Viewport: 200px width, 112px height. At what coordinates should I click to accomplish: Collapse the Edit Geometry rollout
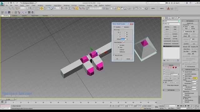click(190, 21)
